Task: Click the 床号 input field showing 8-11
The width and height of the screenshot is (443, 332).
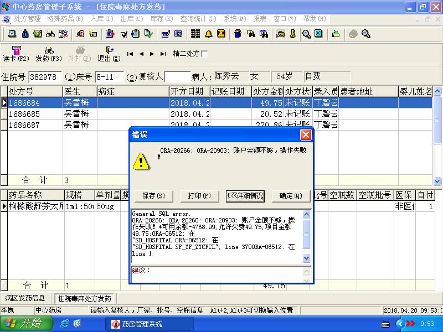Action: click(x=109, y=77)
